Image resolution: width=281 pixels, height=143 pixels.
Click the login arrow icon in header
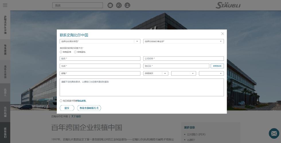119,5
